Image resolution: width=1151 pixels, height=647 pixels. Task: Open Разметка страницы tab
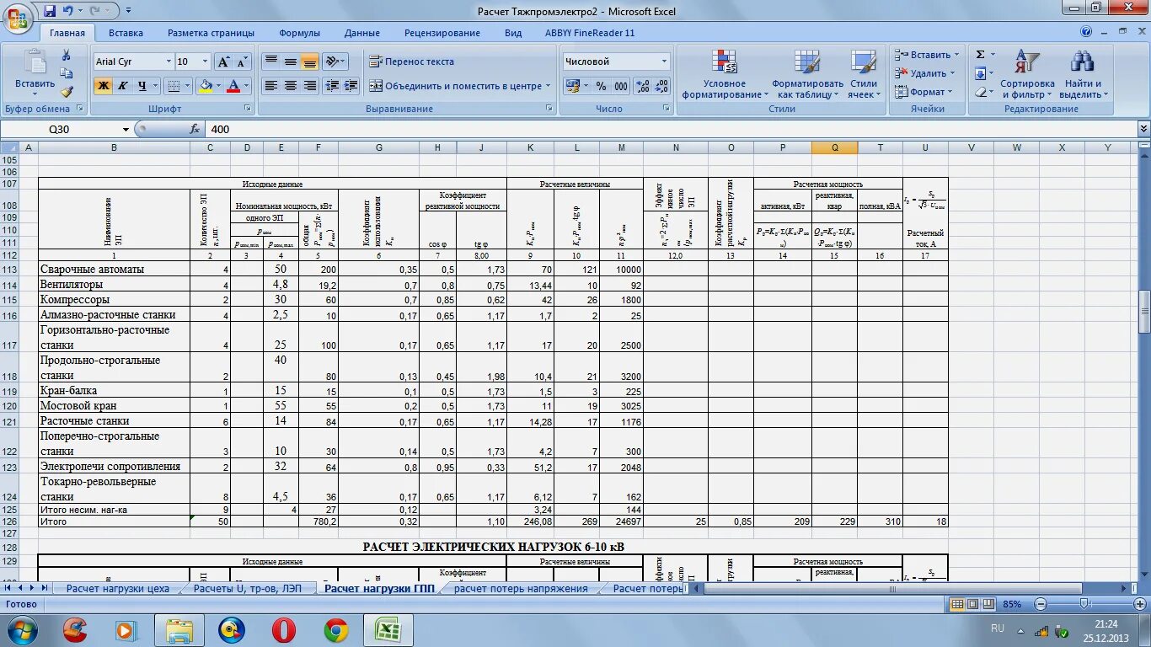click(211, 33)
